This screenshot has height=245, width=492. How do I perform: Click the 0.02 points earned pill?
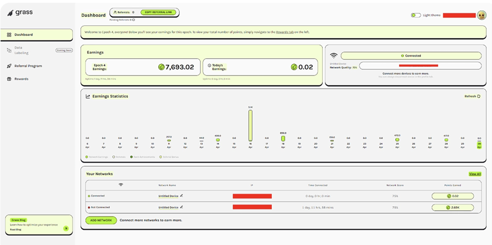(453, 196)
